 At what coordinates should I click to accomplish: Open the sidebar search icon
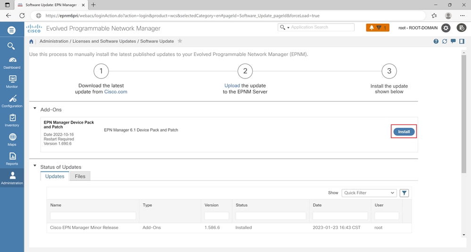pyautogui.click(x=11, y=46)
